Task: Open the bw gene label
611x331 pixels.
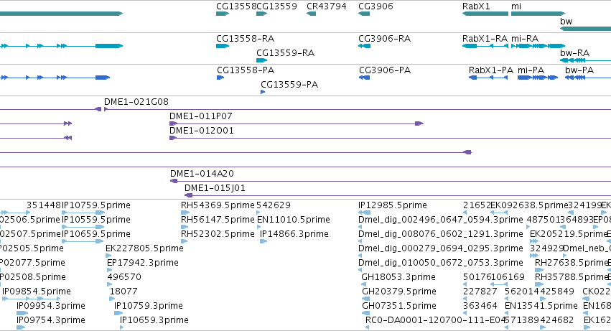Action: point(566,22)
